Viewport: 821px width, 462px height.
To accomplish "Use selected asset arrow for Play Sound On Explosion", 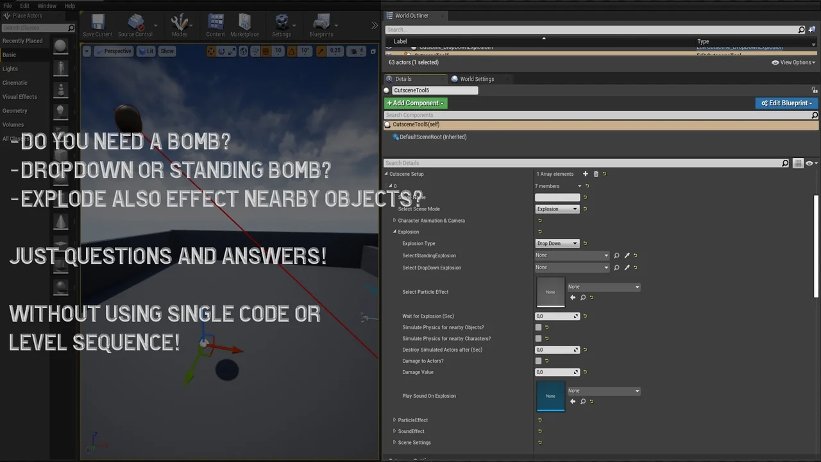I will (x=573, y=402).
